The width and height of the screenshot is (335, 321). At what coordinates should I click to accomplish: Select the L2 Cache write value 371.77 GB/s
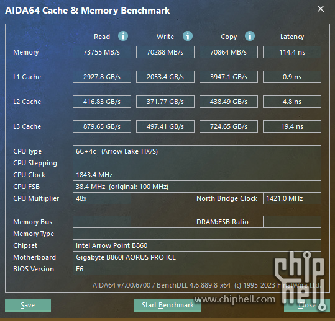pyautogui.click(x=165, y=102)
